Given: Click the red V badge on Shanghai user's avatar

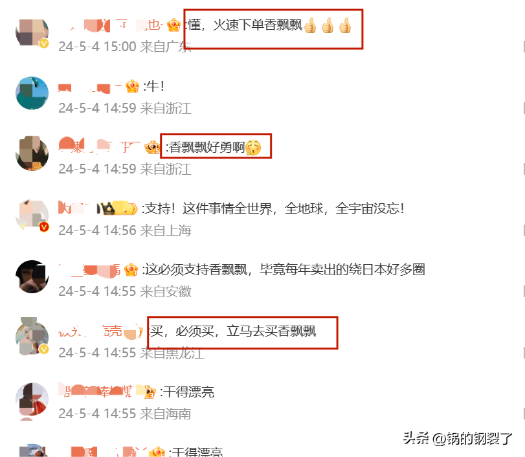Looking at the screenshot, I should click(x=44, y=227).
